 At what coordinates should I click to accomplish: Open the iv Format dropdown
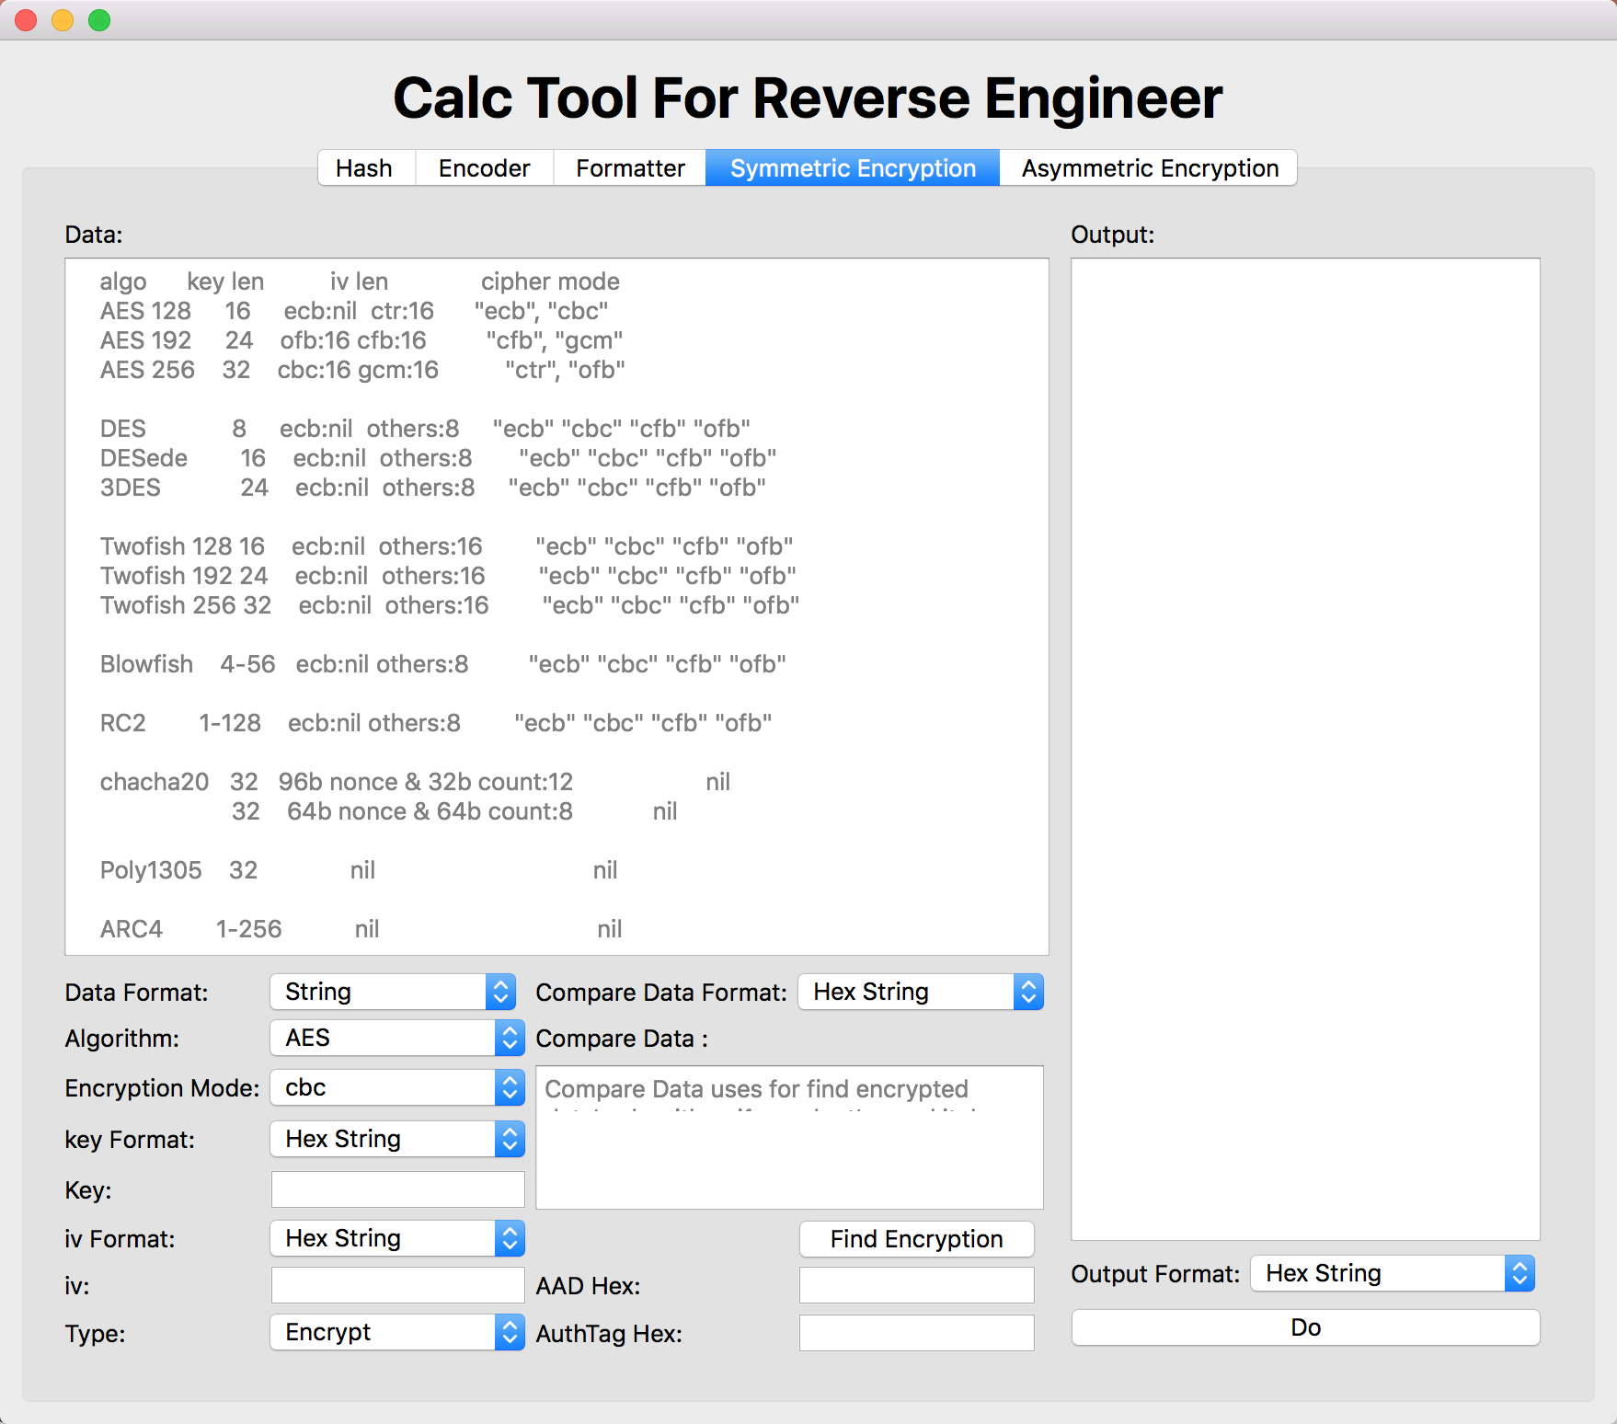(x=396, y=1238)
